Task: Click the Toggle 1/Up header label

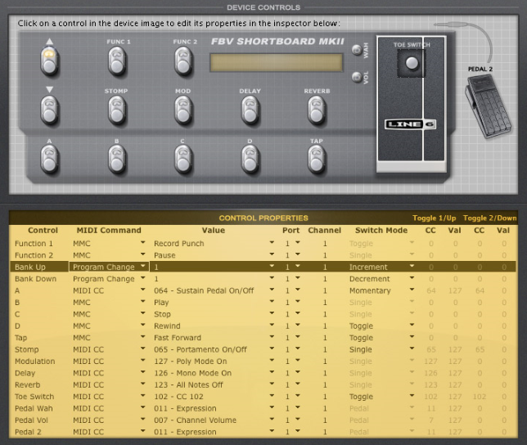Action: coord(435,218)
